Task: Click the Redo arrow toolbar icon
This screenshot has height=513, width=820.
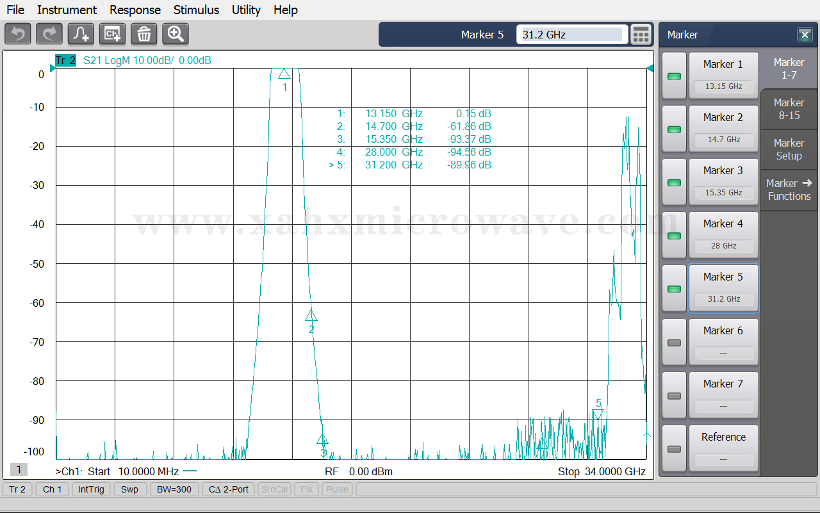Action: (49, 34)
